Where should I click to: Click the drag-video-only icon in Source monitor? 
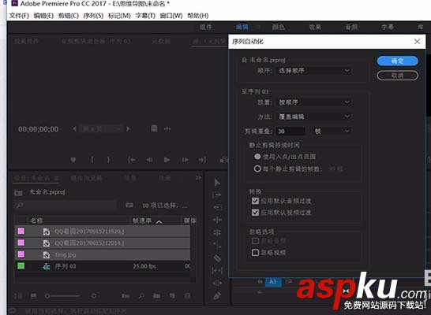tap(154, 128)
